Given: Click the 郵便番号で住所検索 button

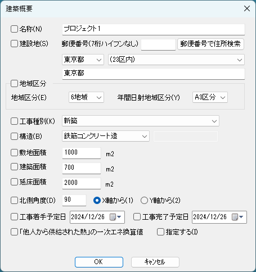Looking at the screenshot, I should coord(210,44).
